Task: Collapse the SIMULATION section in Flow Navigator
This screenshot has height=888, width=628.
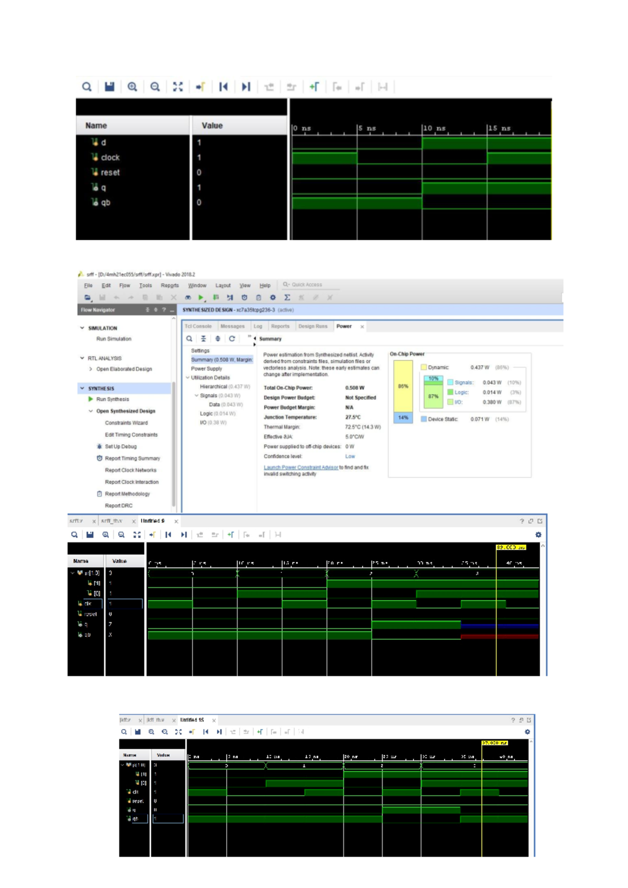Action: [82, 328]
